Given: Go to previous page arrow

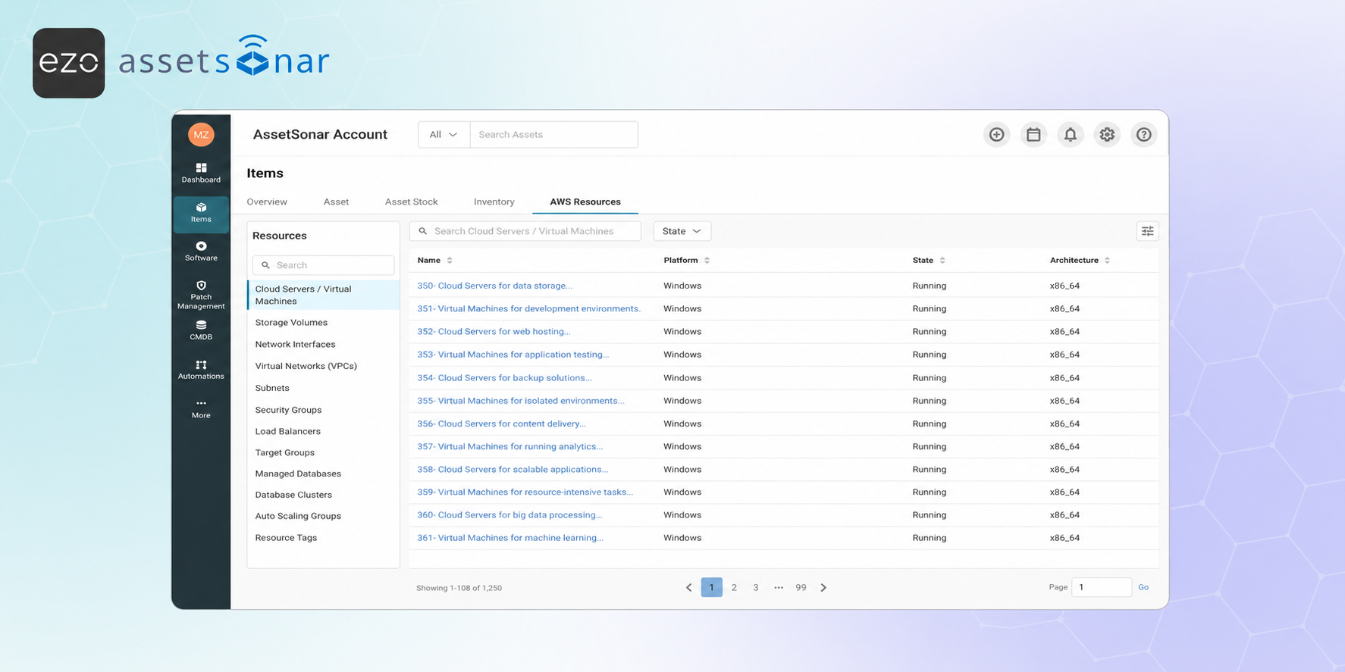Looking at the screenshot, I should [688, 587].
